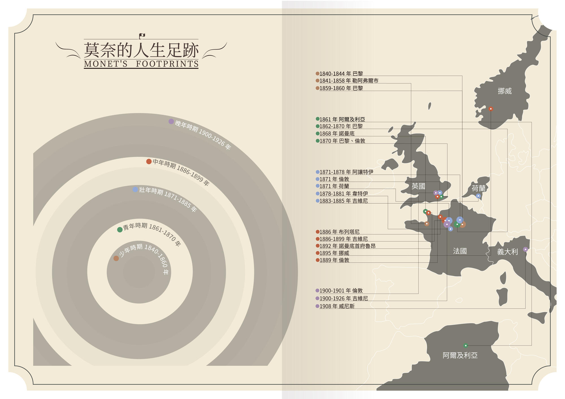Image resolution: width=565 pixels, height=399 pixels.
Task: Select the 1840-1844 年 巴黎 legend entry
Action: point(341,73)
